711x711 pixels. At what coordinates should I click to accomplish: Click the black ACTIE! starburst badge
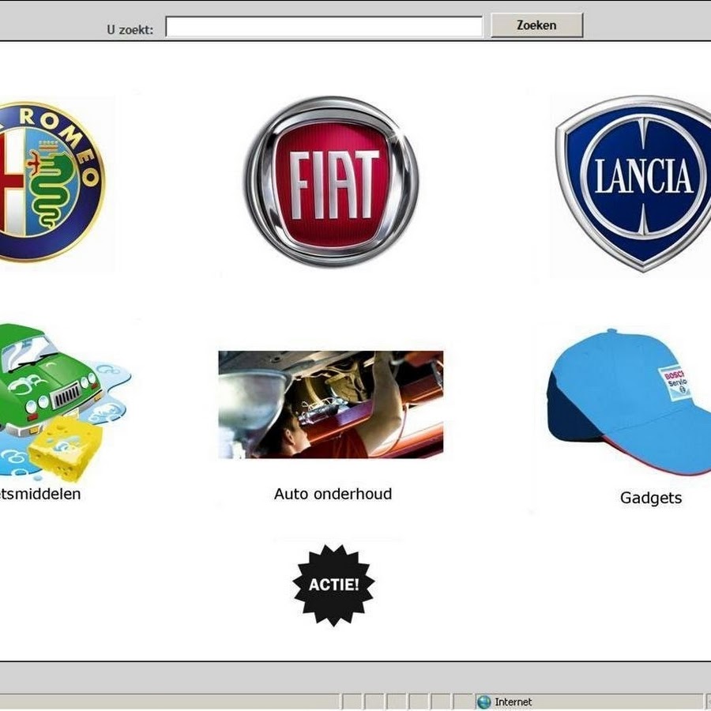coord(333,585)
